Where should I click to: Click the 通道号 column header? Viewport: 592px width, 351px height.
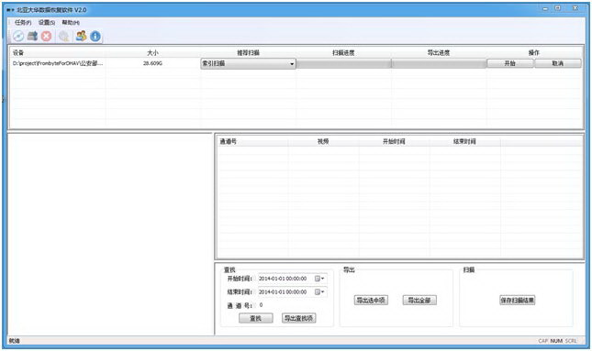click(228, 141)
